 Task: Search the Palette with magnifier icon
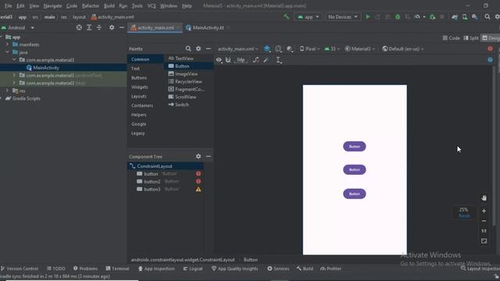point(188,48)
